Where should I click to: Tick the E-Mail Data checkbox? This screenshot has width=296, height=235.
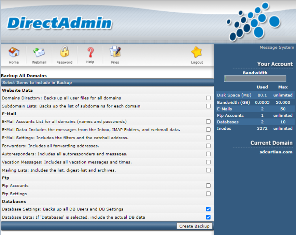[x=208, y=130]
